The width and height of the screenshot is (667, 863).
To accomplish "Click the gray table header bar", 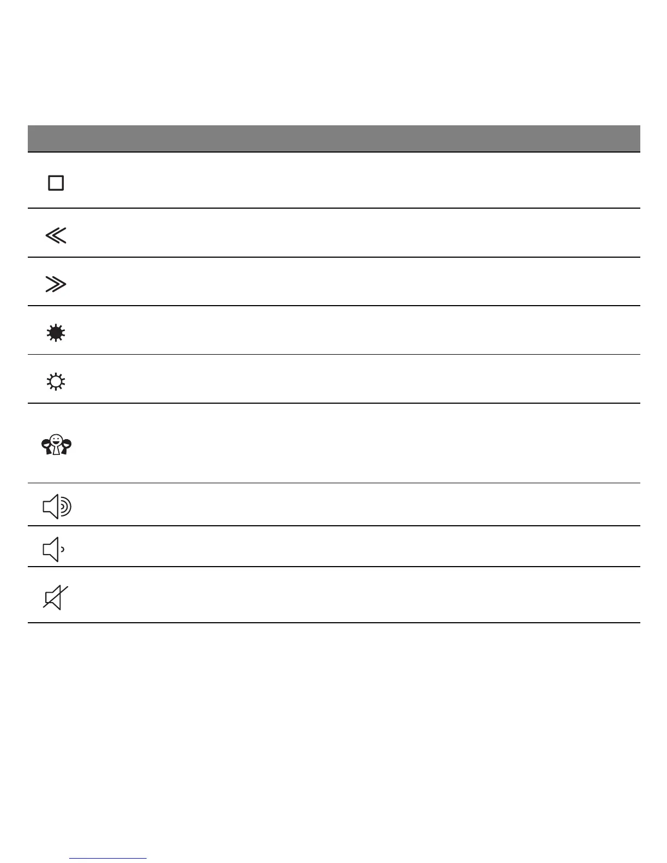I will (x=334, y=138).
